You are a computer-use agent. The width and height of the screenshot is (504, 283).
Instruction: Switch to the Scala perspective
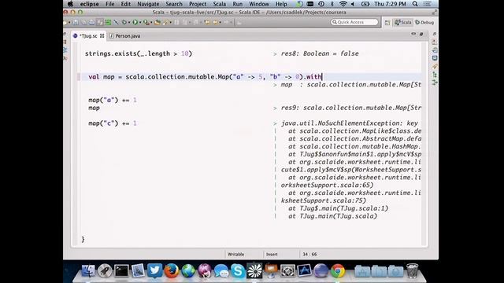(x=403, y=23)
